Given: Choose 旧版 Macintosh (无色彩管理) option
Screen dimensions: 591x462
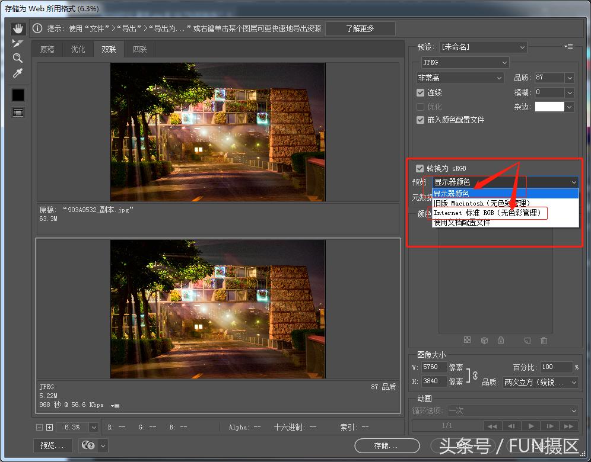Looking at the screenshot, I should click(505, 203).
